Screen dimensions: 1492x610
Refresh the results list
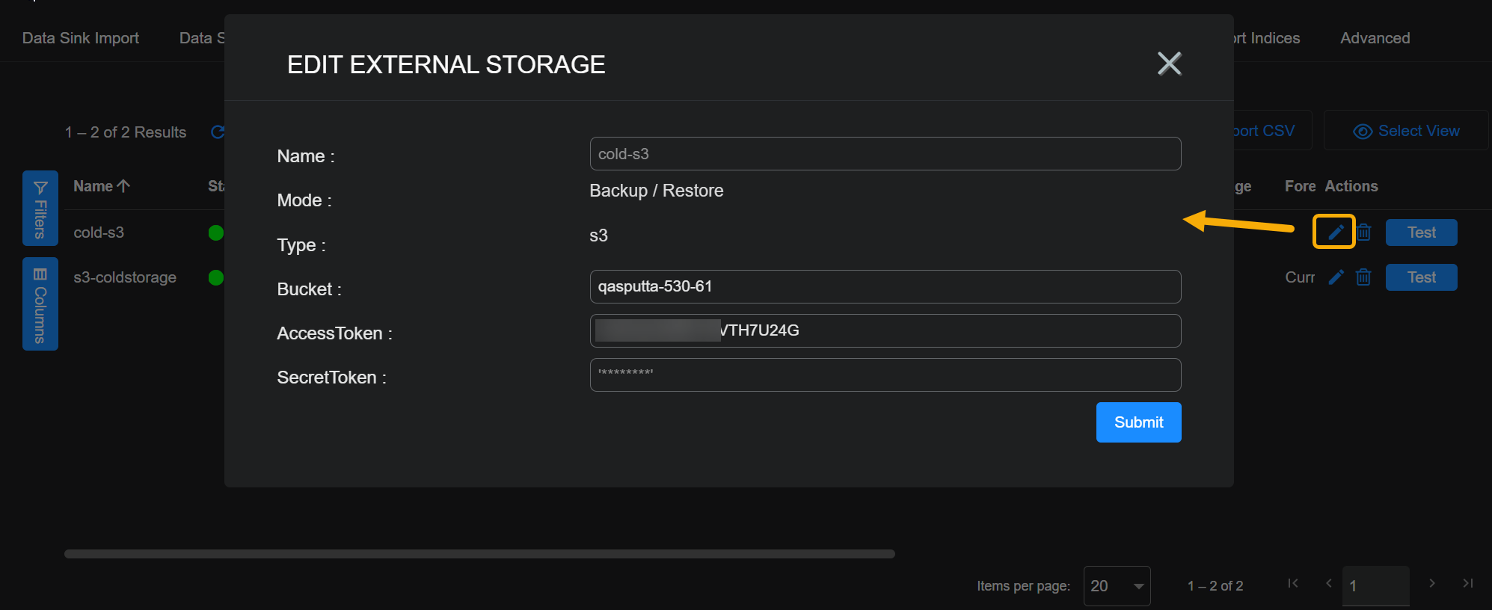point(218,132)
